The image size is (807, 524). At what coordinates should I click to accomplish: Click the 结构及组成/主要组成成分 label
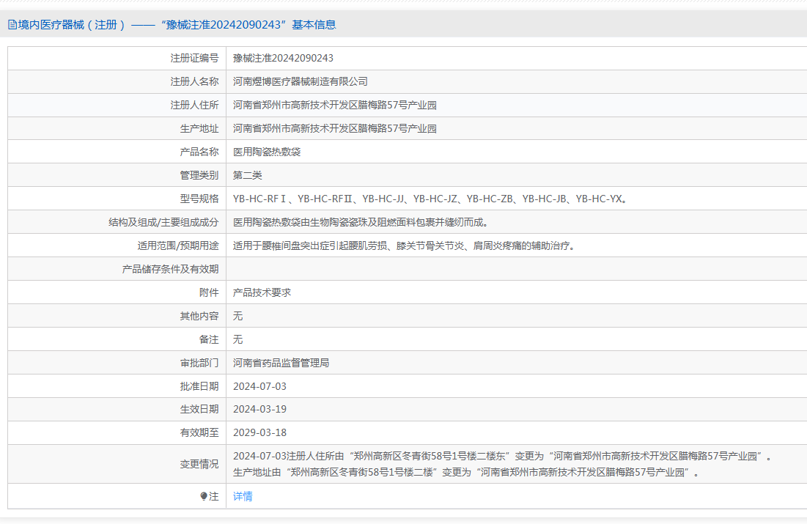click(x=163, y=222)
